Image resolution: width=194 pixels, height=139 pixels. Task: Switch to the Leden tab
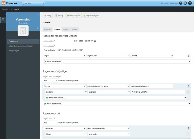pyautogui.click(x=66, y=29)
